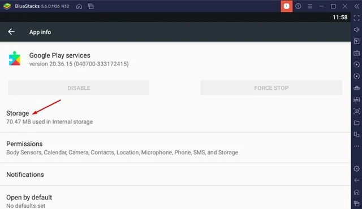Click the DISABLE button
Image resolution: width=362 pixels, height=209 pixels.
79,88
